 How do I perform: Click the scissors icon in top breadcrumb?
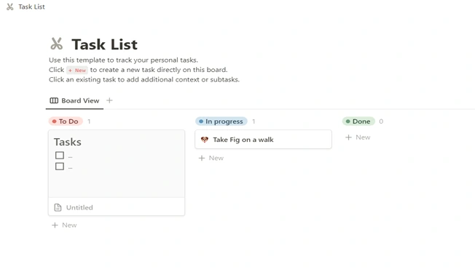10,7
